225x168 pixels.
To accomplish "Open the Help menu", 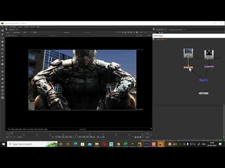I will (38, 27).
